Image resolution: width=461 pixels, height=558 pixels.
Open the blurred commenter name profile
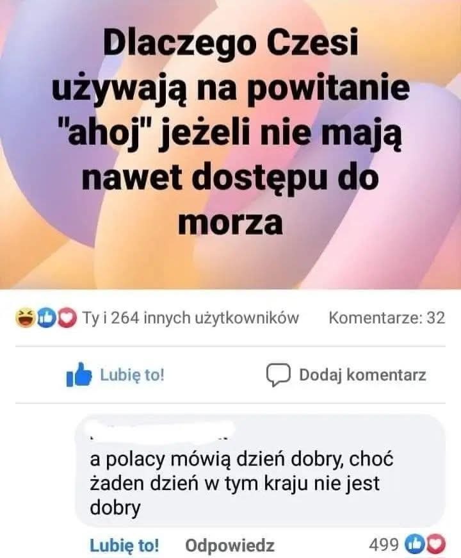pos(162,431)
